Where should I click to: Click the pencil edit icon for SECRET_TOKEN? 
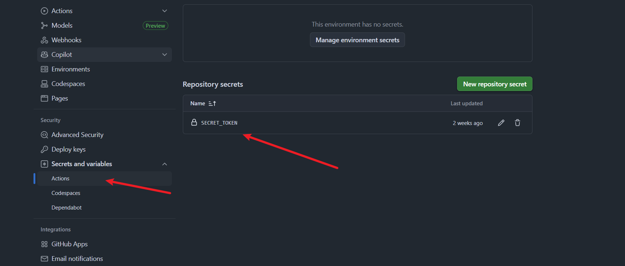pyautogui.click(x=501, y=123)
